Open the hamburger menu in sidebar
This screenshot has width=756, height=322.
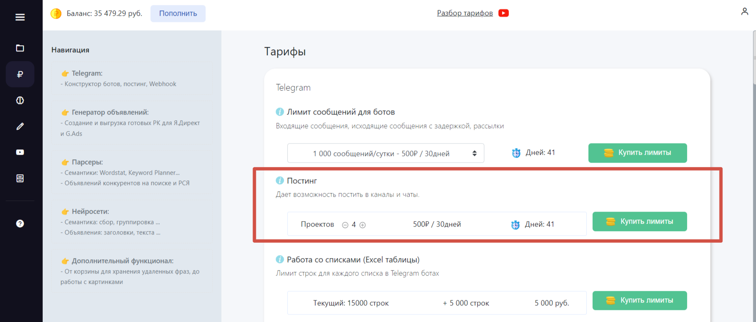point(20,17)
